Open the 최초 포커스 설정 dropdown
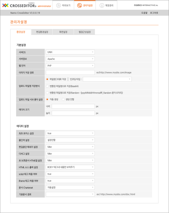The width and height of the screenshot is (169, 213). 70,133
